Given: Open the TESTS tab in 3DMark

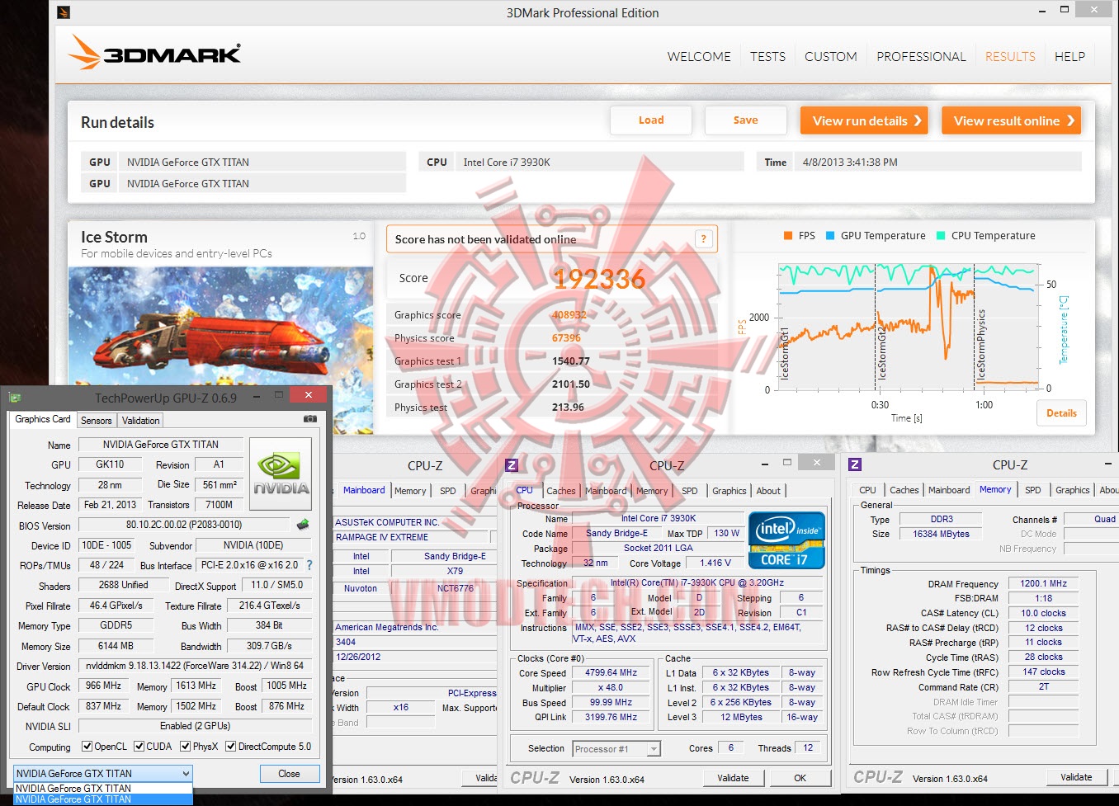Looking at the screenshot, I should (x=767, y=57).
